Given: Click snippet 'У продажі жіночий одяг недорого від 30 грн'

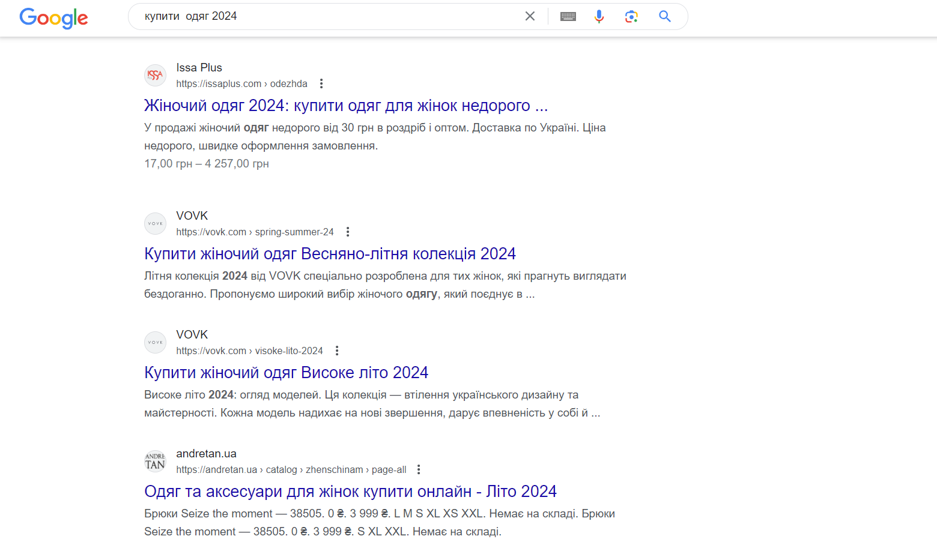Looking at the screenshot, I should 375,137.
